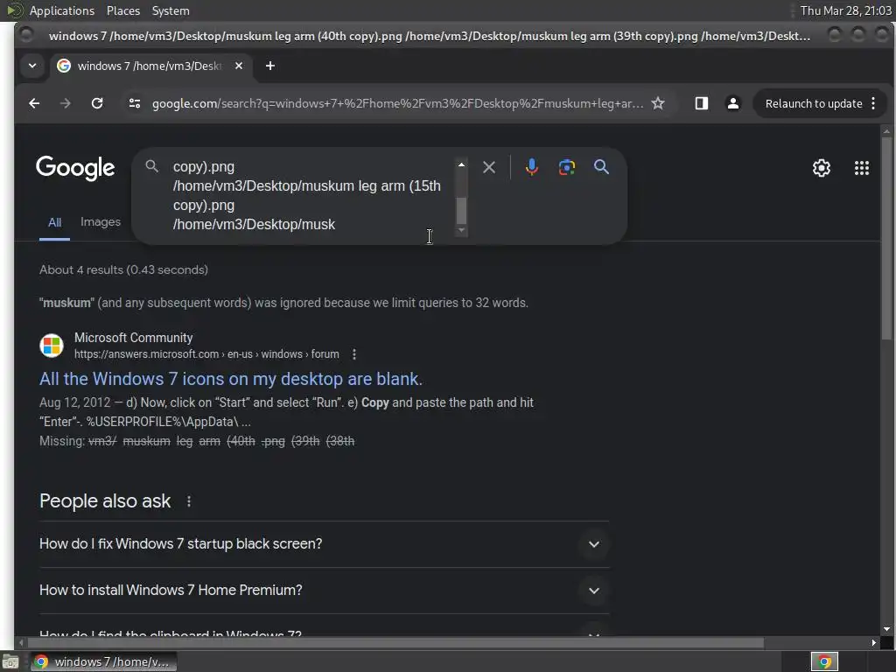Image resolution: width=896 pixels, height=672 pixels.
Task: Click the horizontal scrollbar at bottom
Action: point(395,643)
